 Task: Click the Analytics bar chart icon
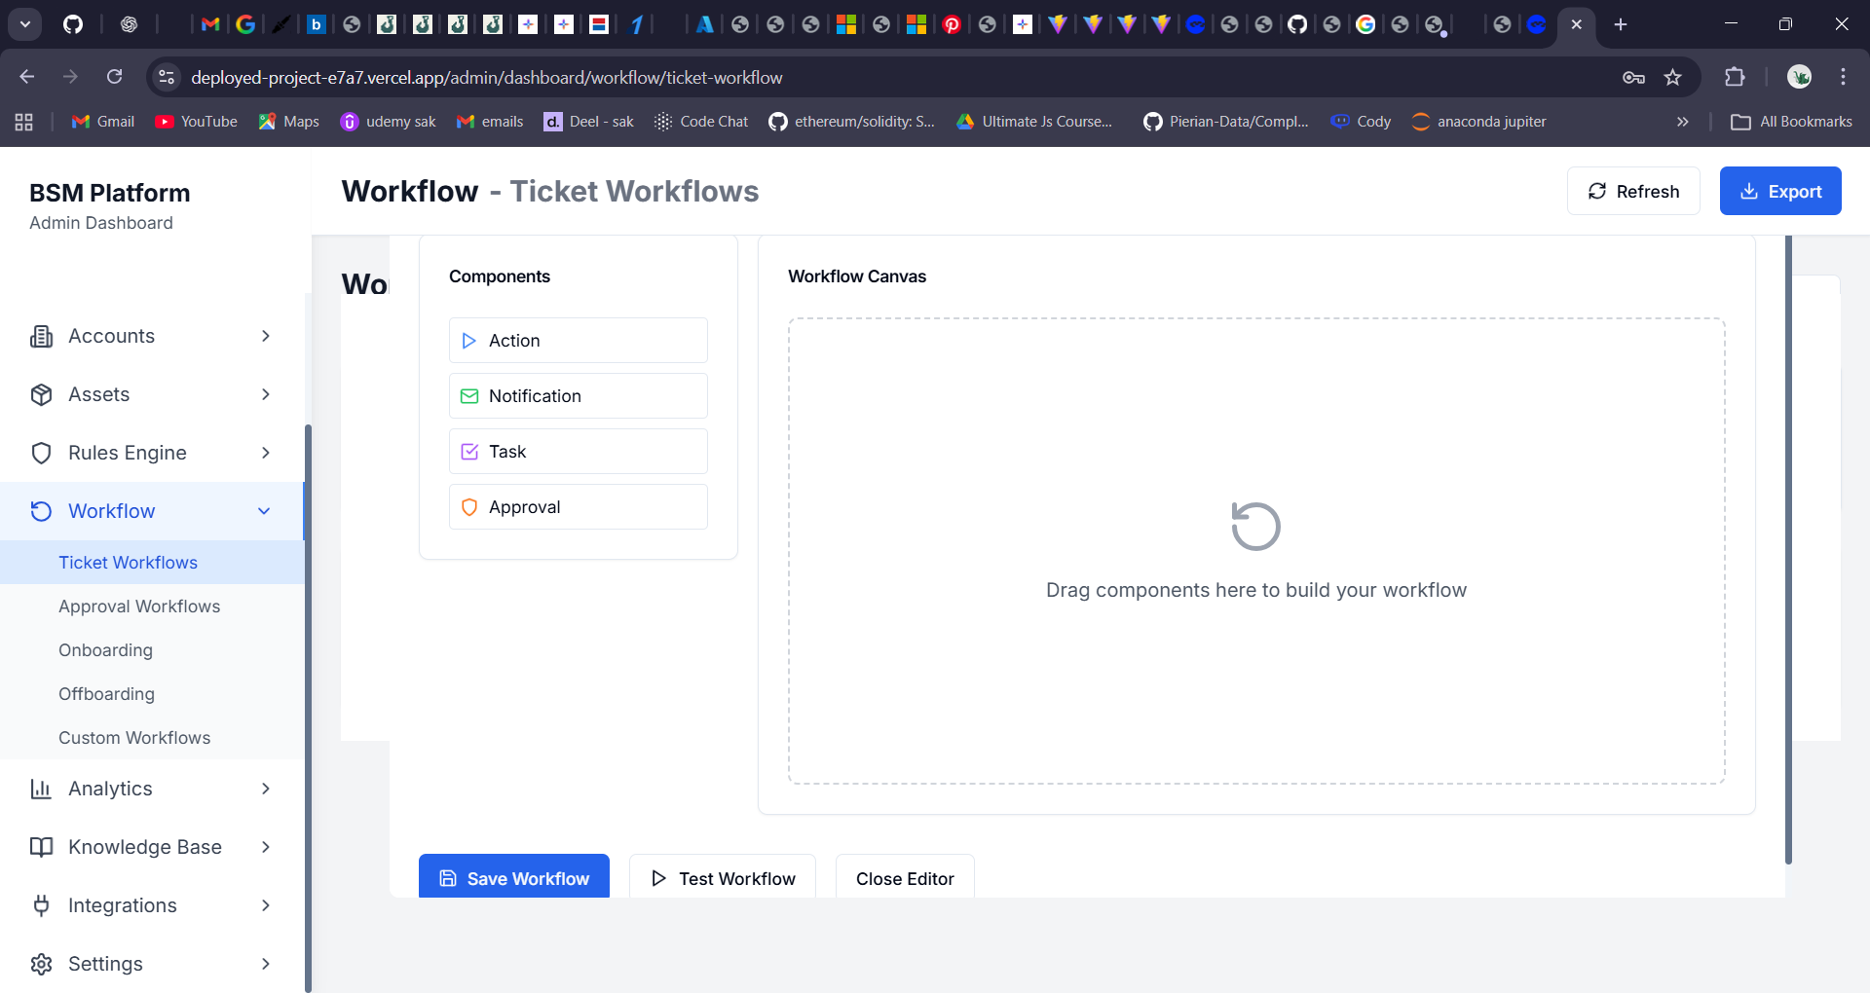[41, 789]
